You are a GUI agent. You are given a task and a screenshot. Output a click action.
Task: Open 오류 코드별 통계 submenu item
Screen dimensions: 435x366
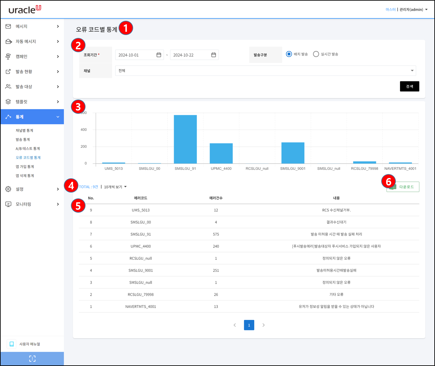point(28,158)
